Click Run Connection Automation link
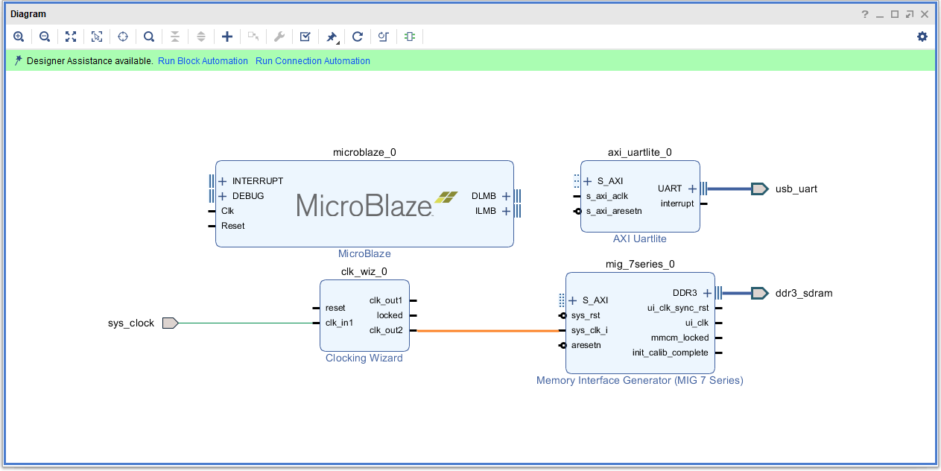This screenshot has width=941, height=471. pyautogui.click(x=312, y=61)
